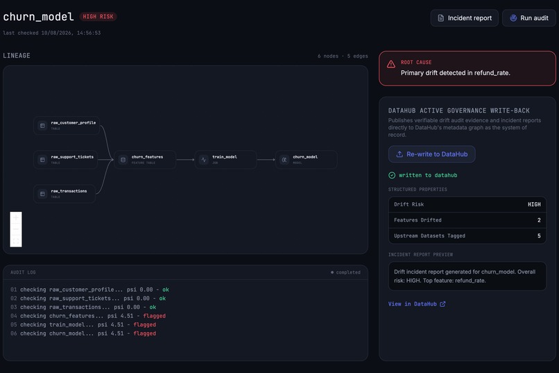
Task: Click the table icon of raw_support_tickets node
Action: (42, 160)
